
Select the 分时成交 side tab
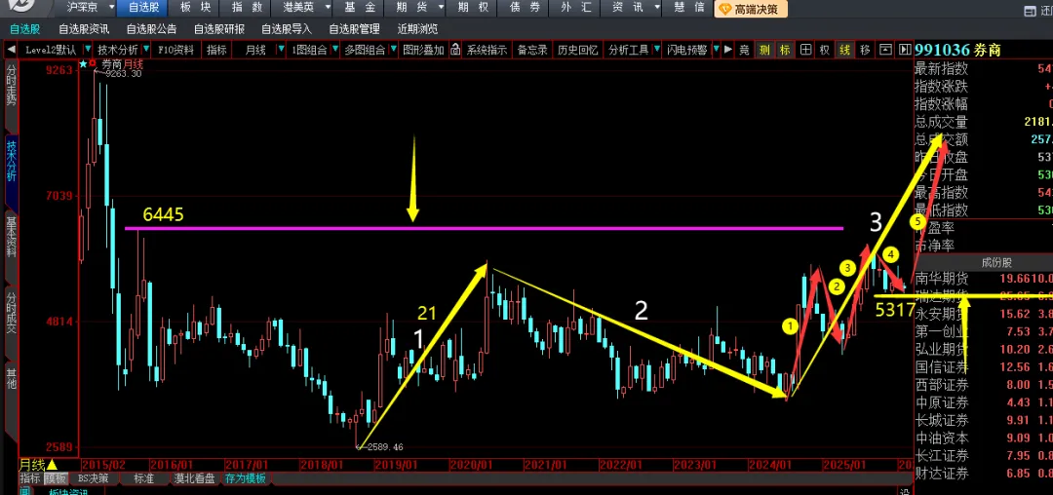(11, 313)
